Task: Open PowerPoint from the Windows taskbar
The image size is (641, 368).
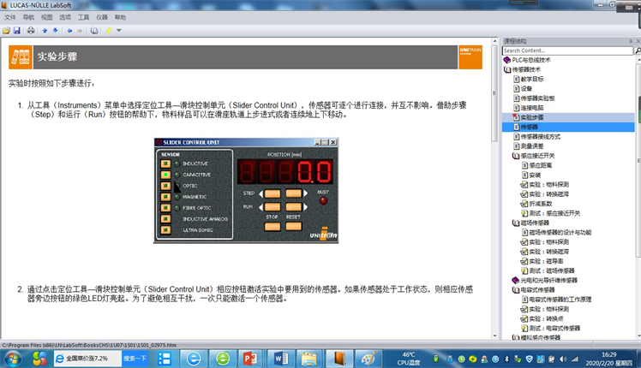Action: click(251, 357)
